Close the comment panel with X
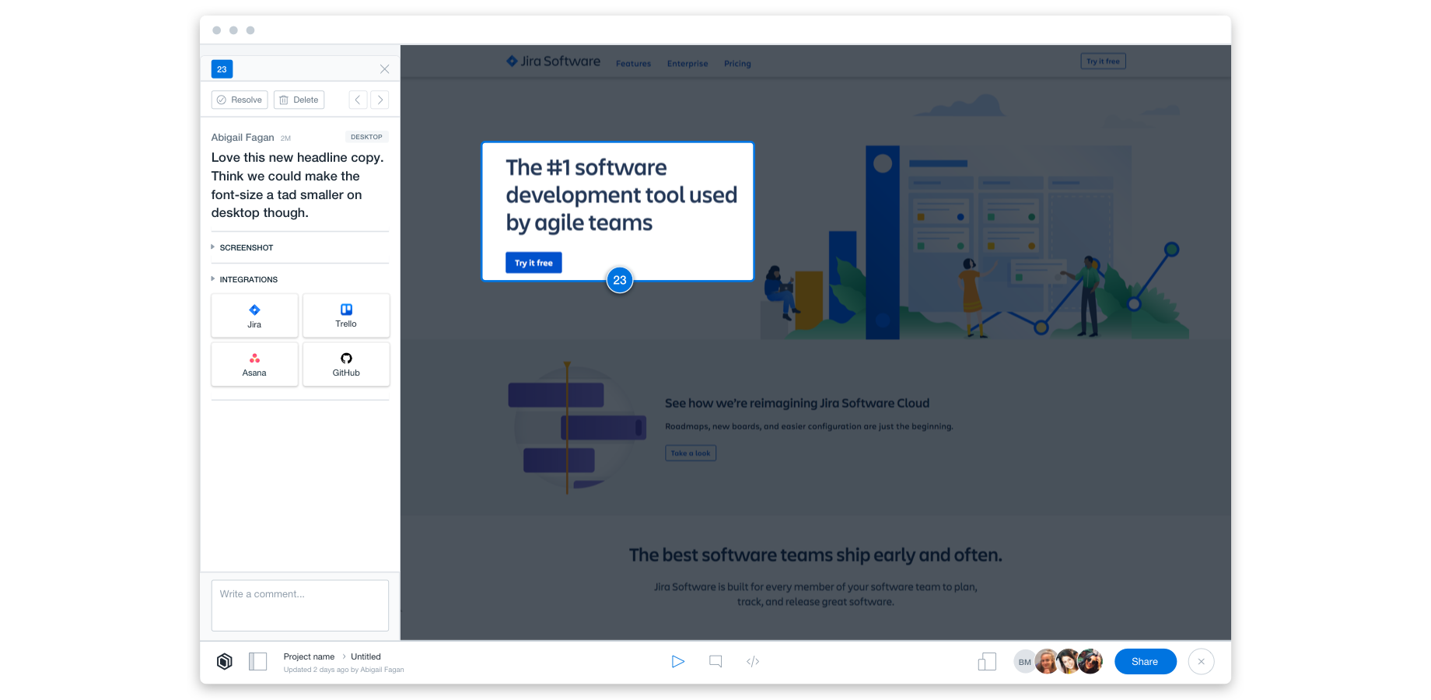This screenshot has width=1431, height=700. pos(384,69)
